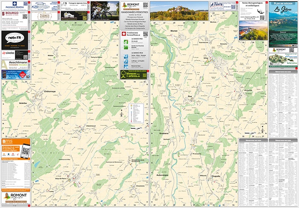Click the map legend box

click(136, 113)
